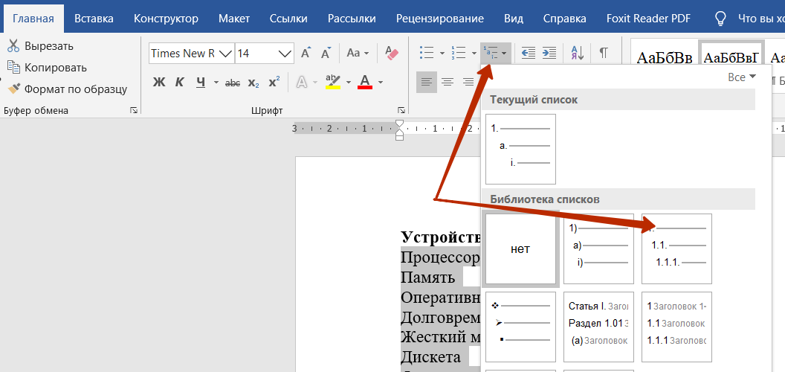Image resolution: width=785 pixels, height=372 pixels.
Task: Expand the Все filter dropdown in list panel
Action: pos(743,77)
